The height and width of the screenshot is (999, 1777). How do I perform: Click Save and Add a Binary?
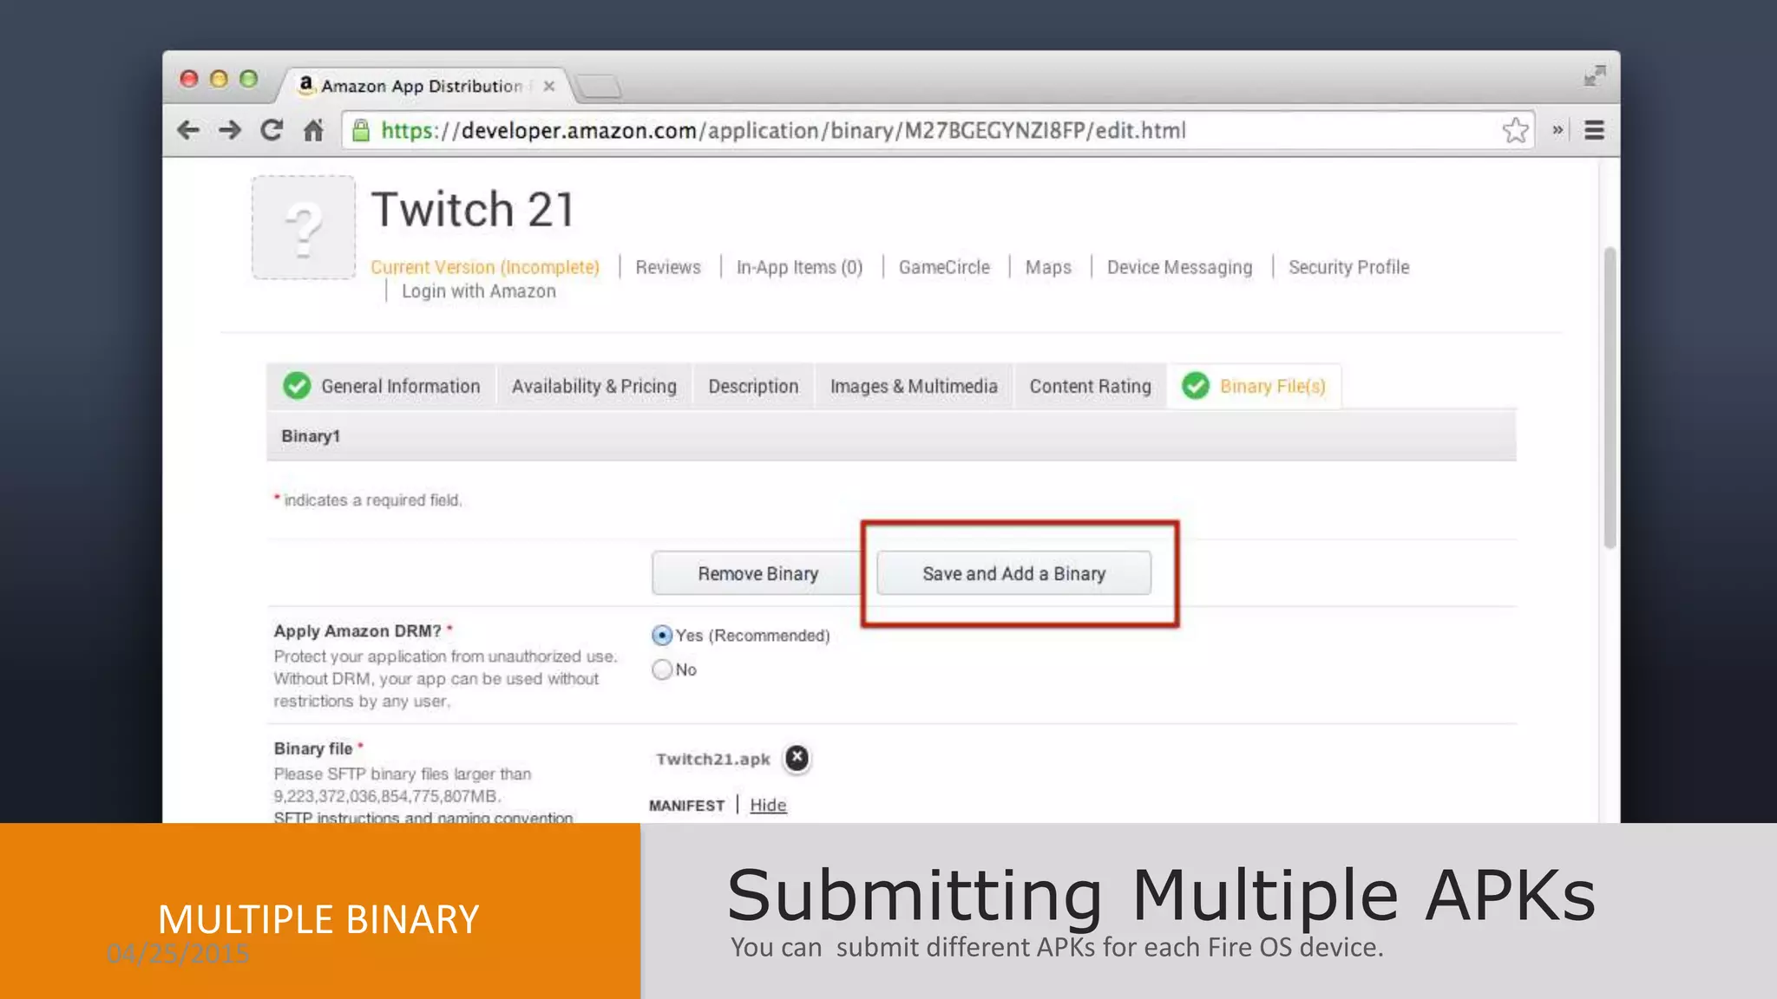(x=1013, y=573)
